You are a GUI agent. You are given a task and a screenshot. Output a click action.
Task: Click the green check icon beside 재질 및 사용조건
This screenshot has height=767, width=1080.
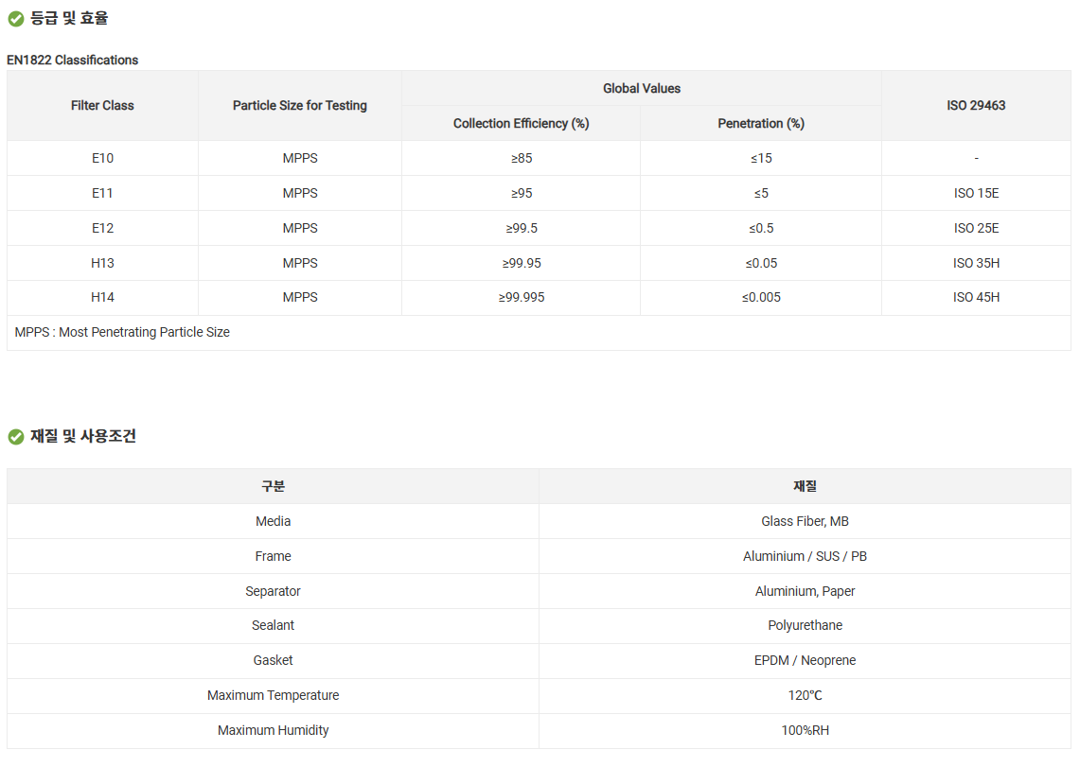15,437
